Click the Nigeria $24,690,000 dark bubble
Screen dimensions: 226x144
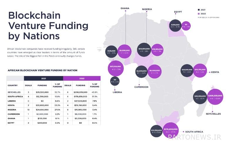pos(144,50)
